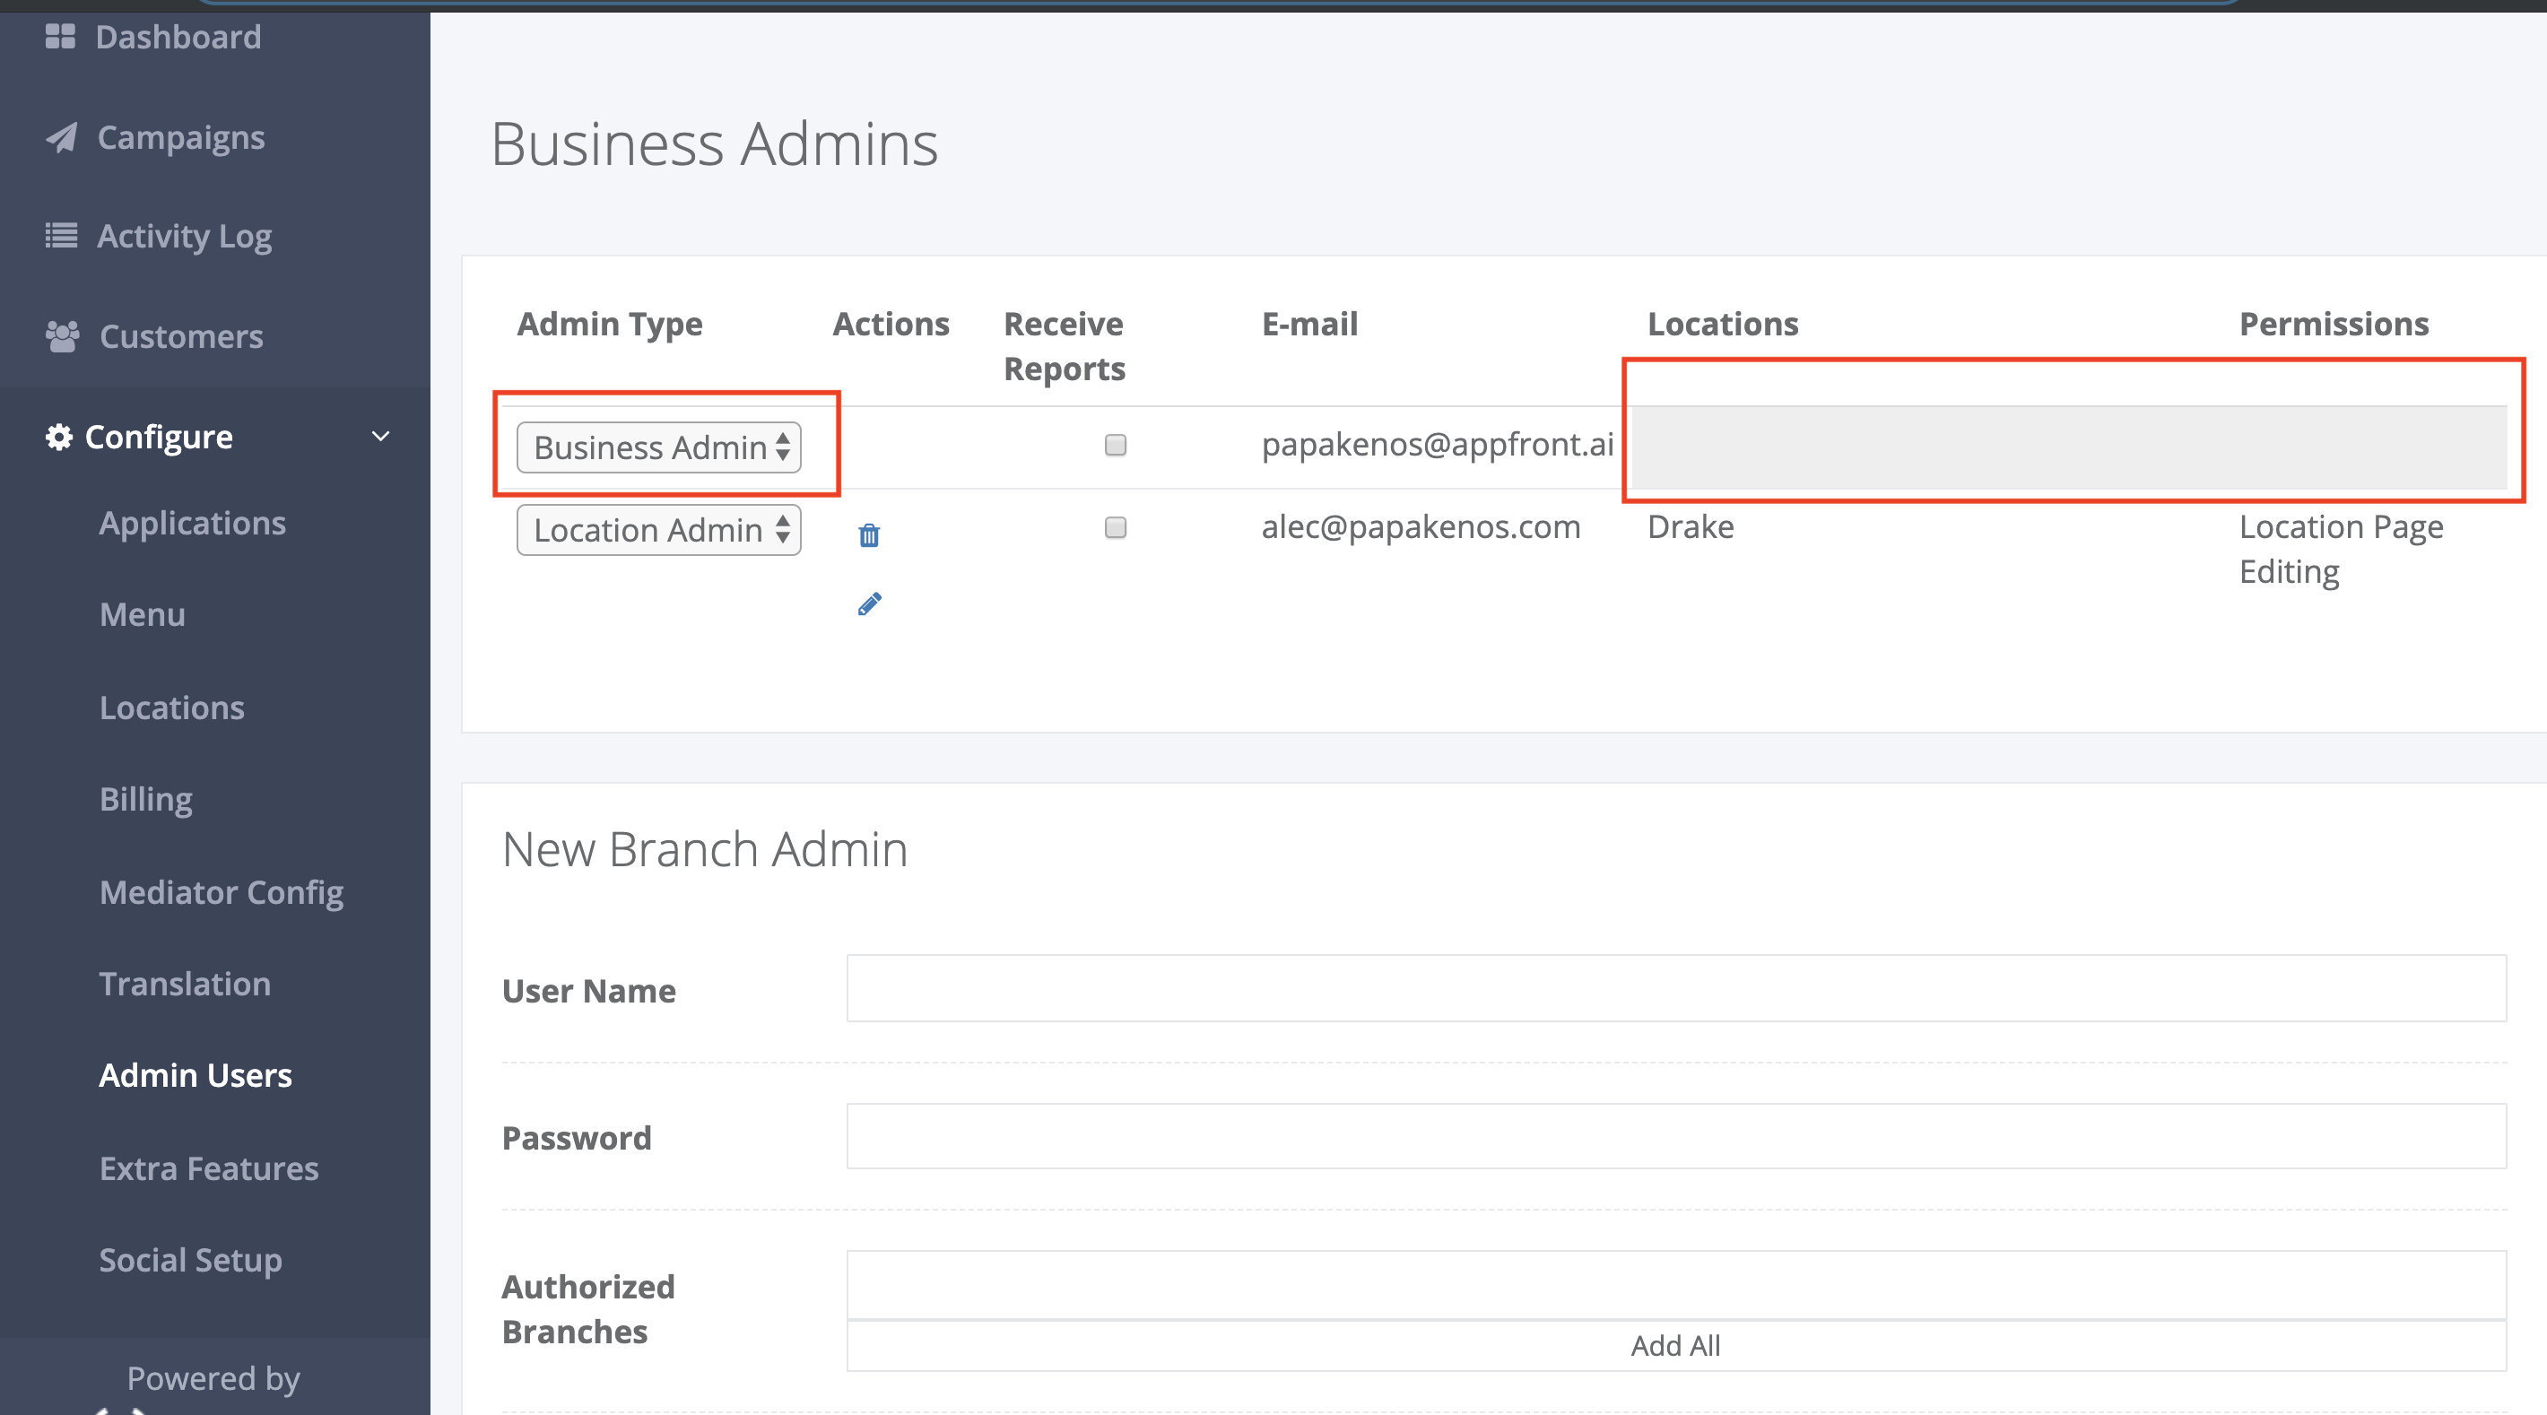Click the Drake location cell
2547x1415 pixels.
pyautogui.click(x=1691, y=527)
